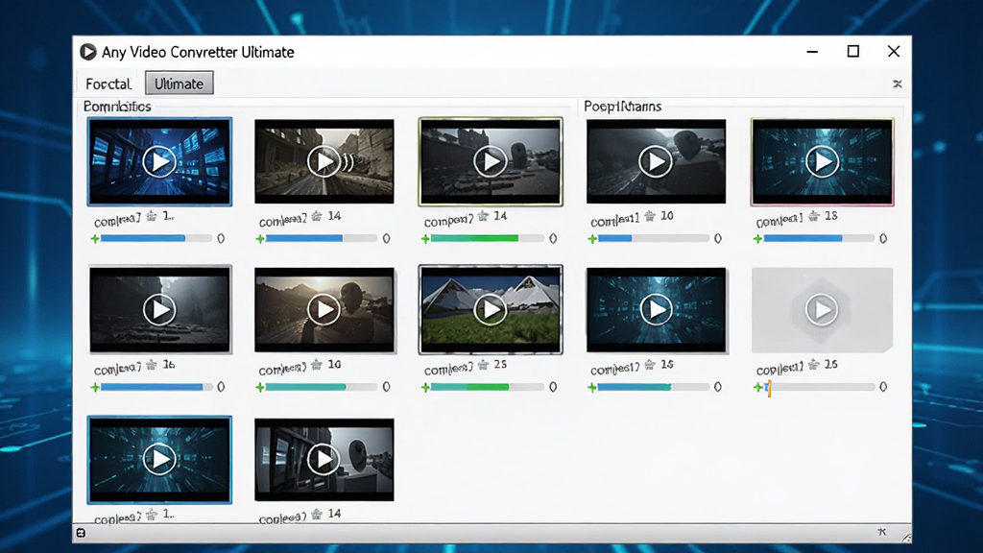Click the Any Video Converter logo icon
Viewport: 983px width, 553px height.
[87, 52]
